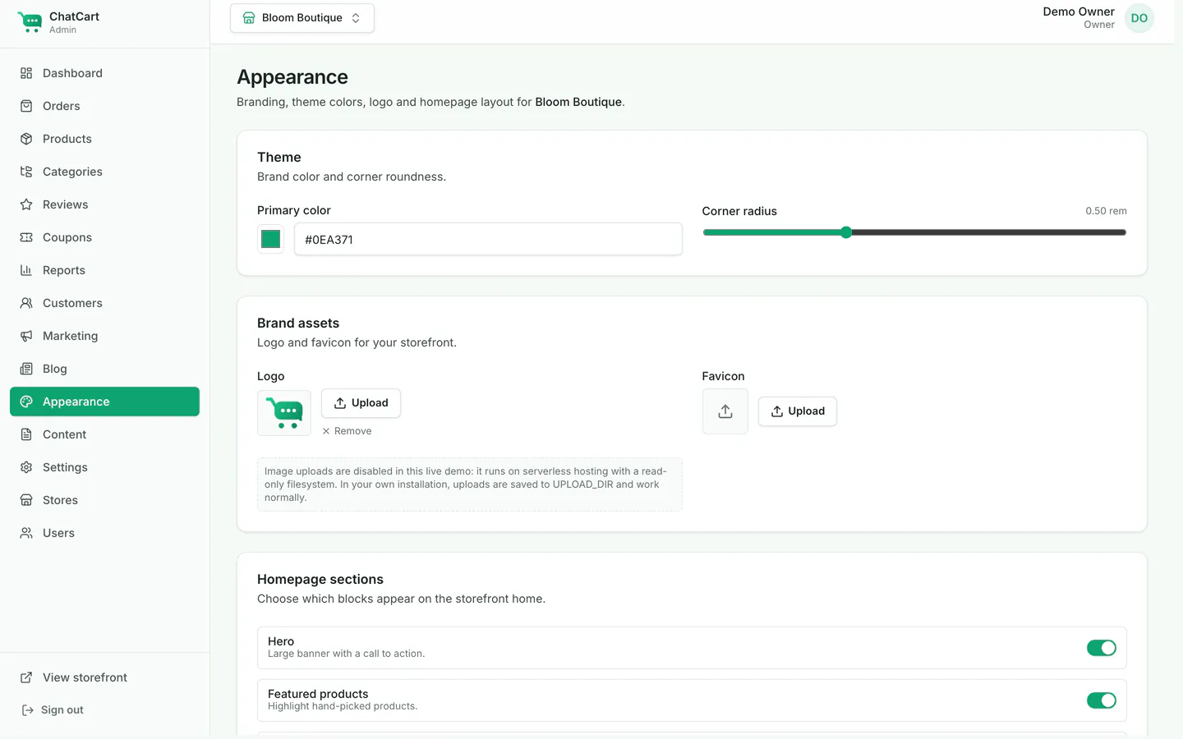
Task: Click the Coupons ticket icon
Action: click(x=26, y=237)
